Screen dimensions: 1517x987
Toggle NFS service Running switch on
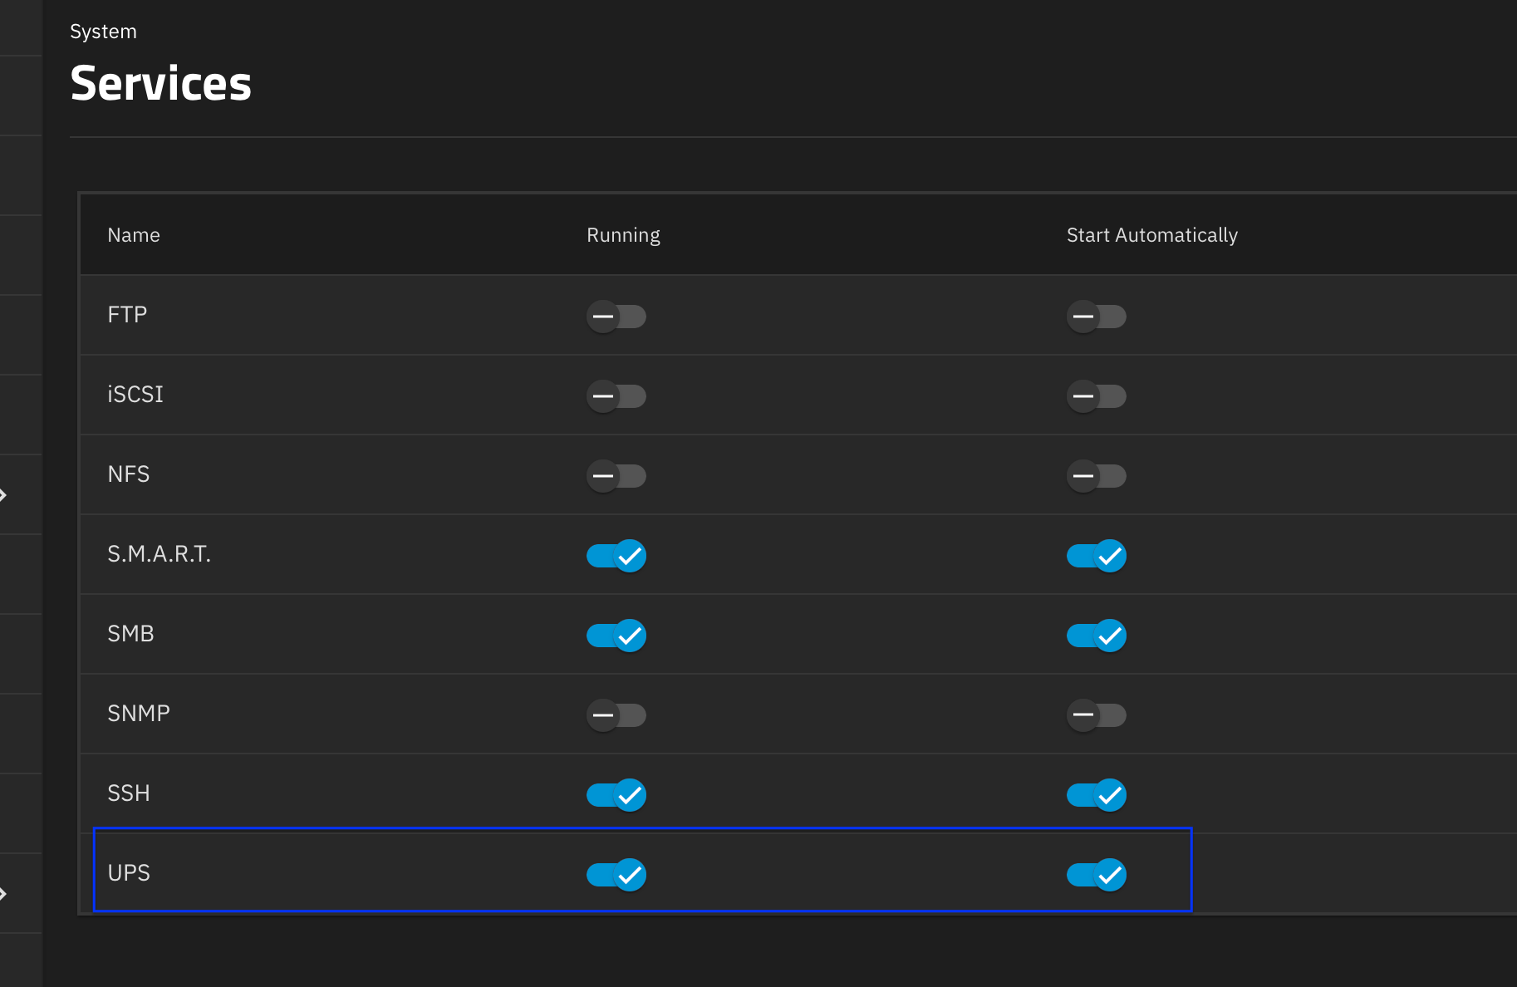(x=616, y=476)
